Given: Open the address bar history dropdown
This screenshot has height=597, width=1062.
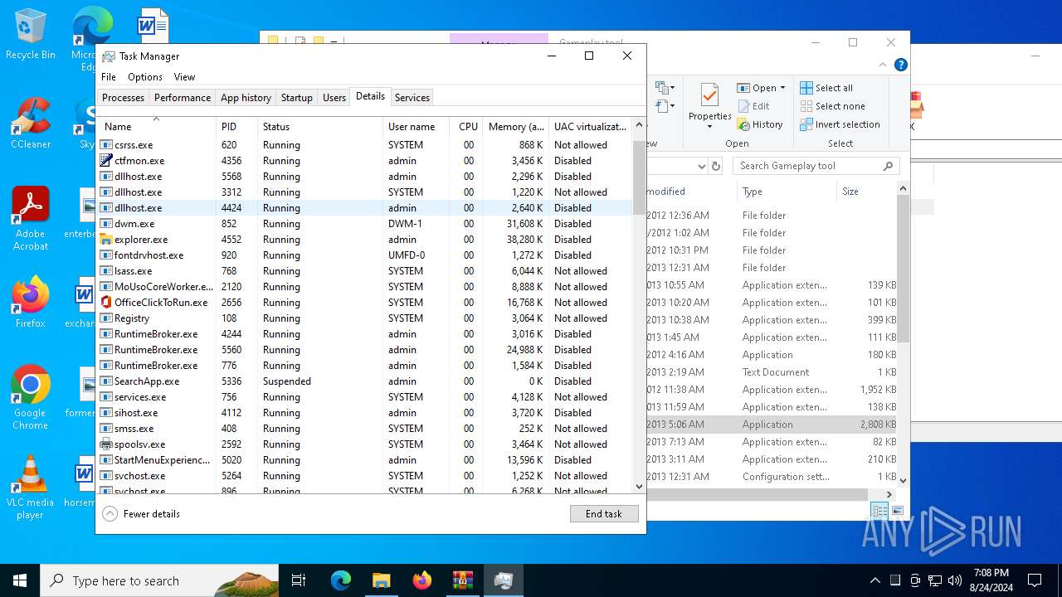Looking at the screenshot, I should pos(701,166).
